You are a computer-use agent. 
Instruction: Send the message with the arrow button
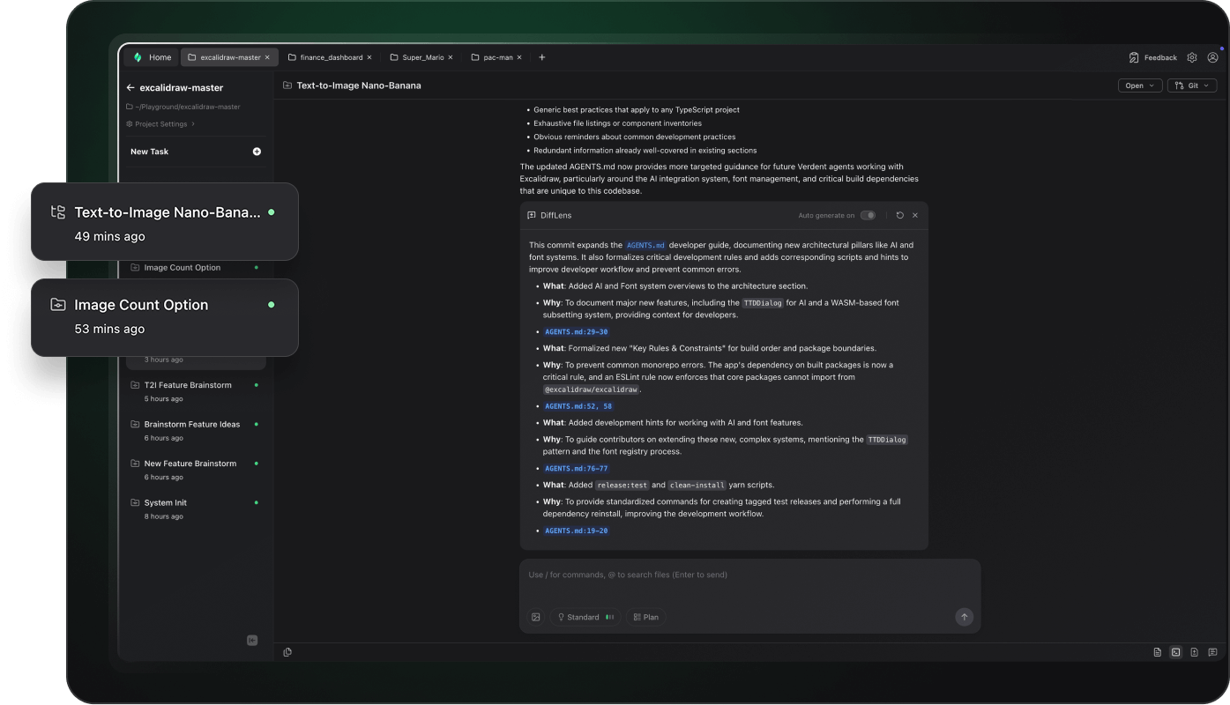(x=964, y=617)
